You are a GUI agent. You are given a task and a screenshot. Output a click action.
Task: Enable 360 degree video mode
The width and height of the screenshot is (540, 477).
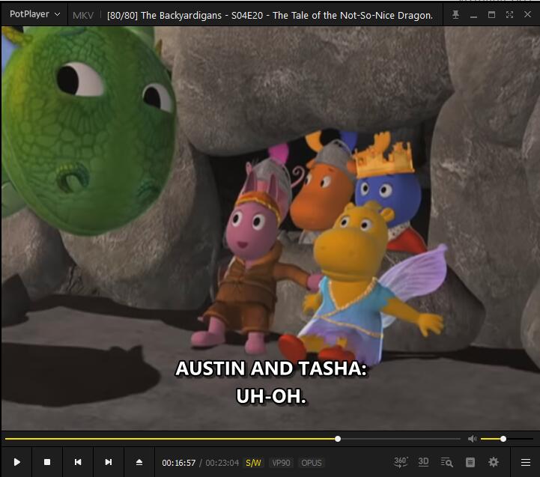[401, 462]
